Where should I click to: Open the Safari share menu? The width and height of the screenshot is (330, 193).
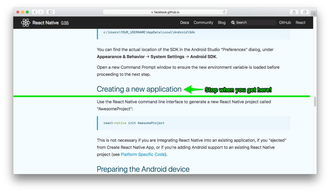click(x=294, y=12)
